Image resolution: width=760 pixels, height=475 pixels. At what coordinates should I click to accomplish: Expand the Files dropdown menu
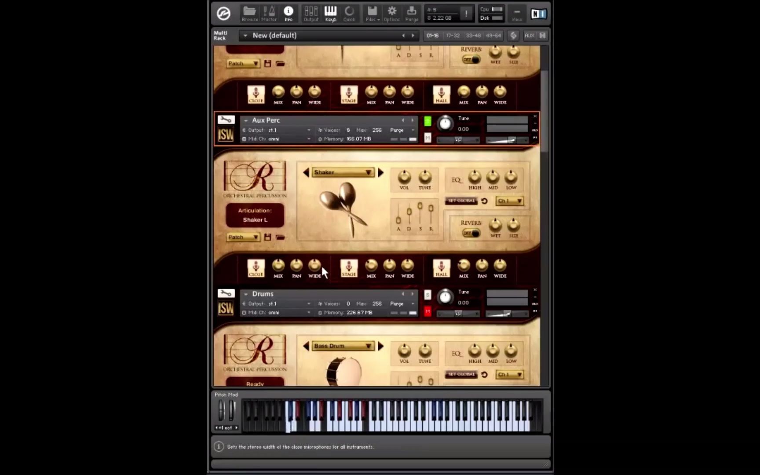[372, 13]
